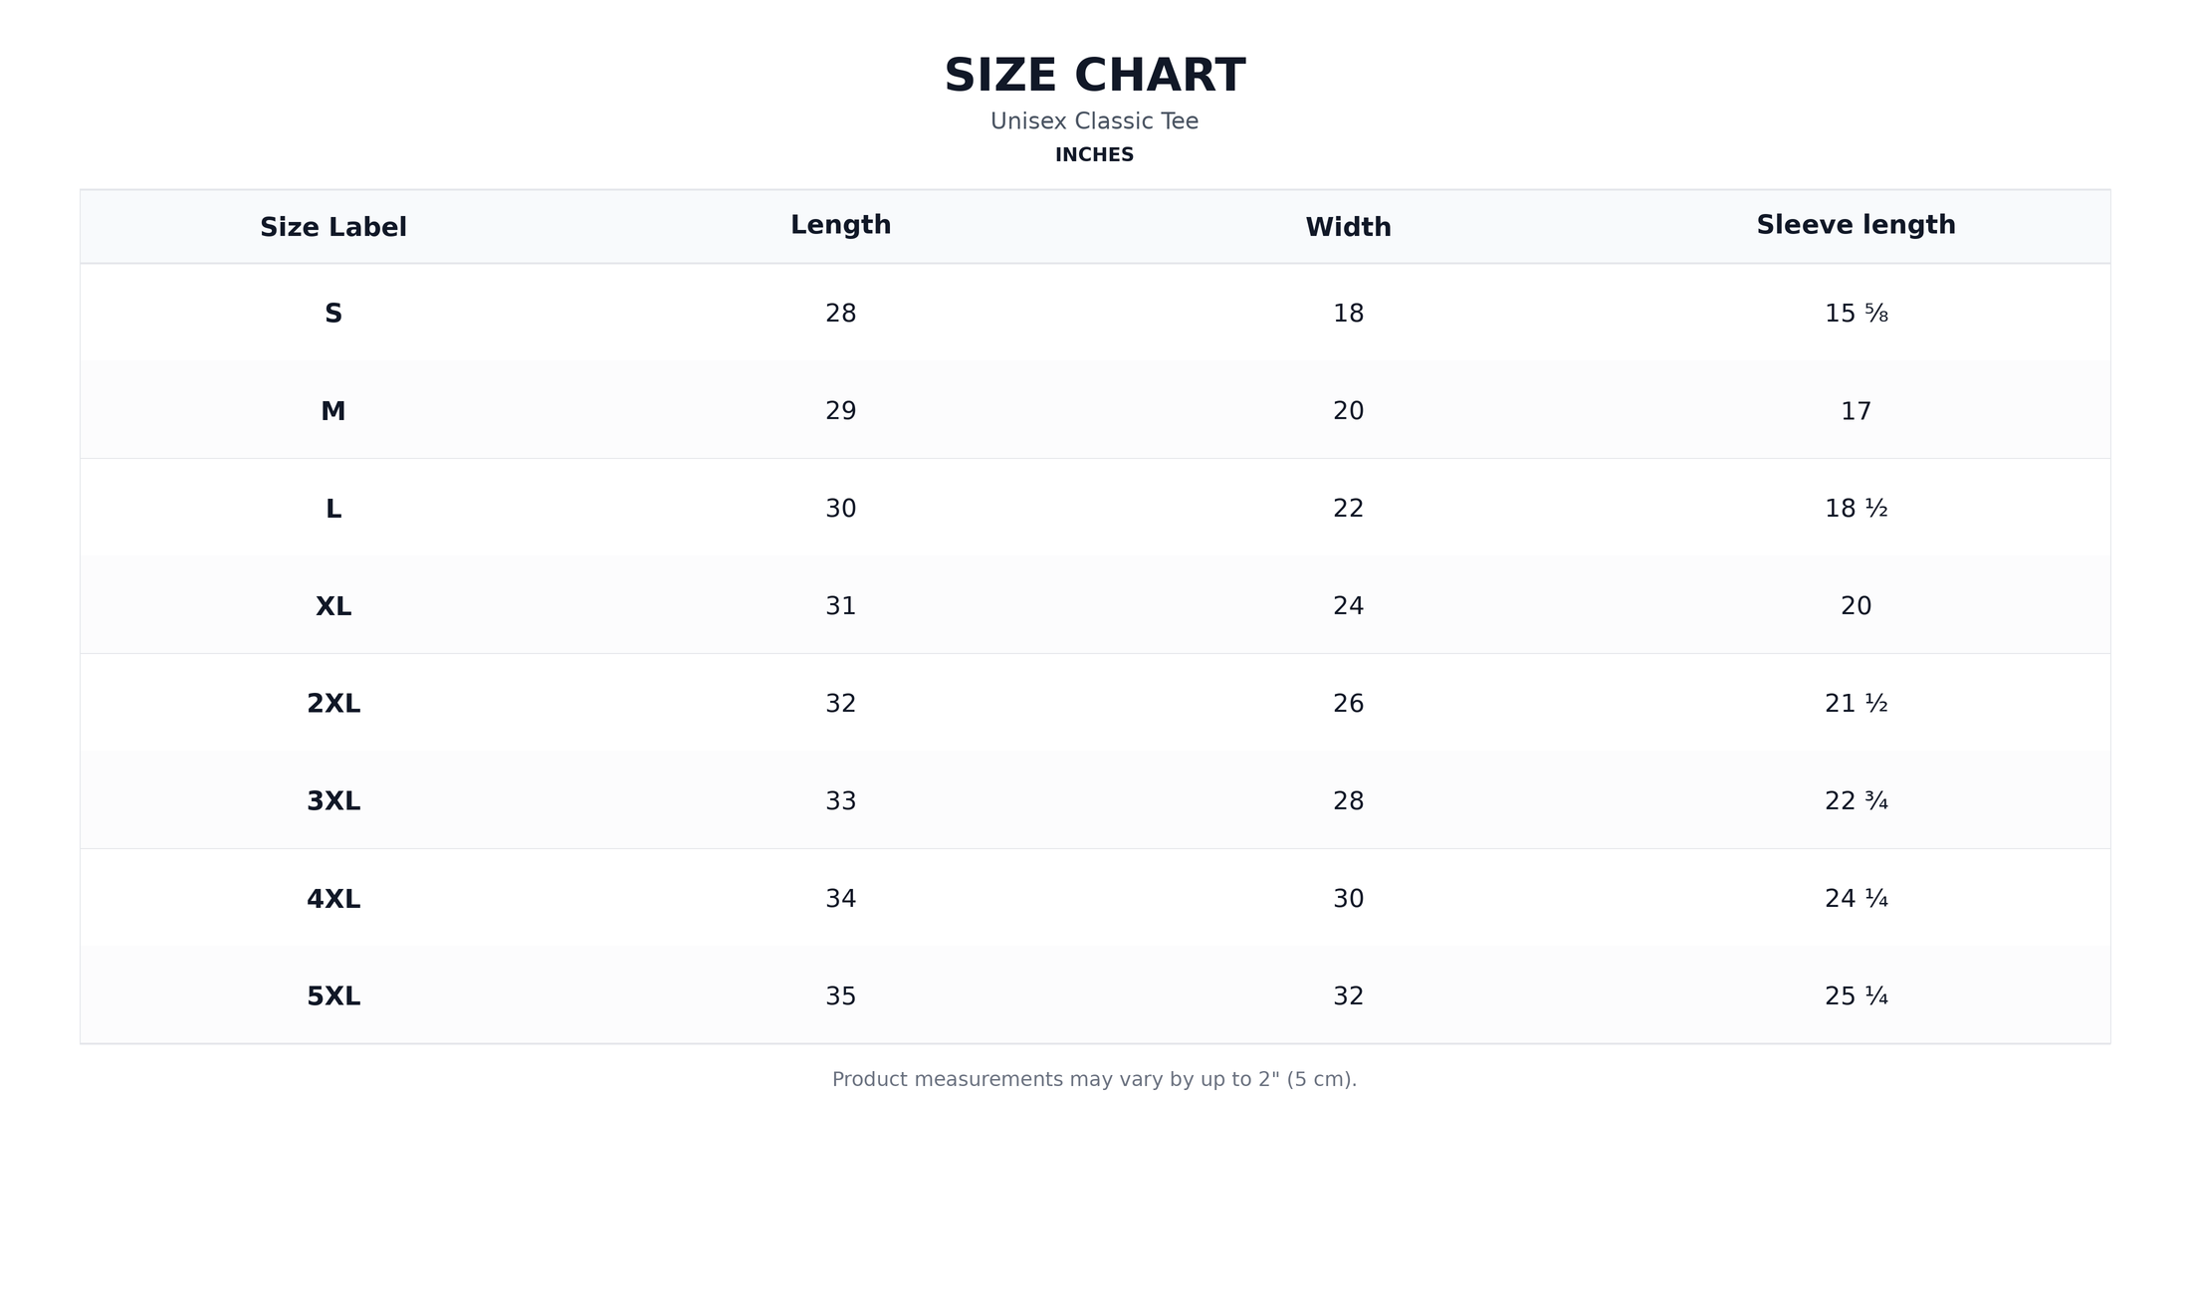
Task: Click the Sleeve length column header
Action: [x=1856, y=225]
